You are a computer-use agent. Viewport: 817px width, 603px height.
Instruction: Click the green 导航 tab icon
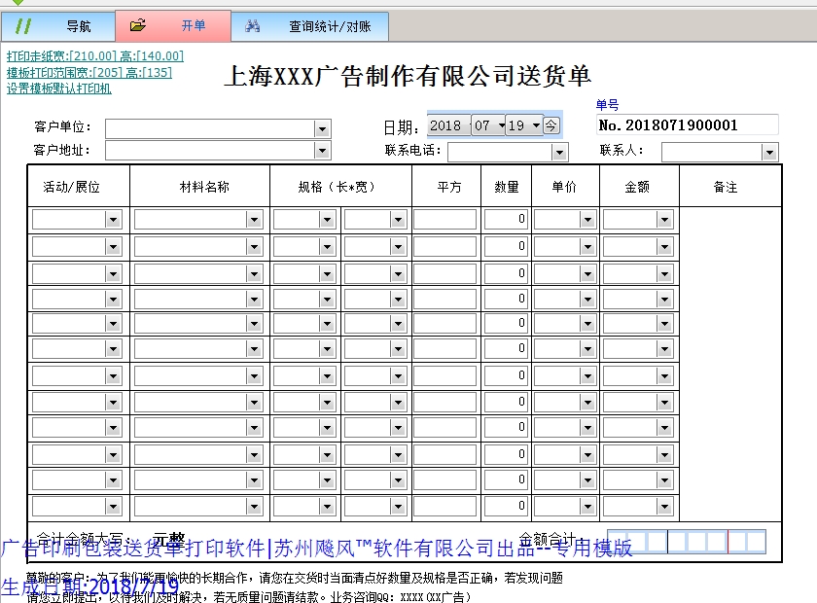pyautogui.click(x=24, y=26)
